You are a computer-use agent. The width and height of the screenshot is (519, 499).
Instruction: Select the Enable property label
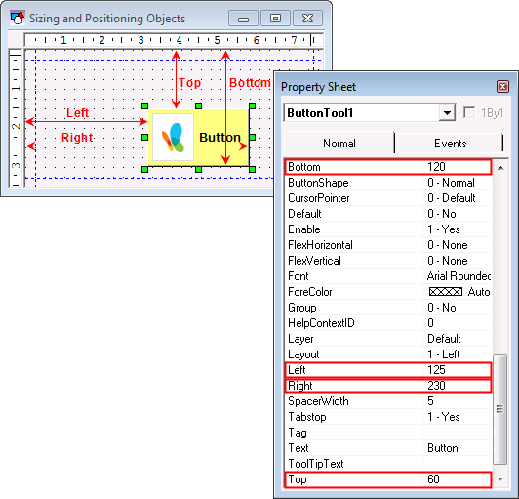point(303,229)
